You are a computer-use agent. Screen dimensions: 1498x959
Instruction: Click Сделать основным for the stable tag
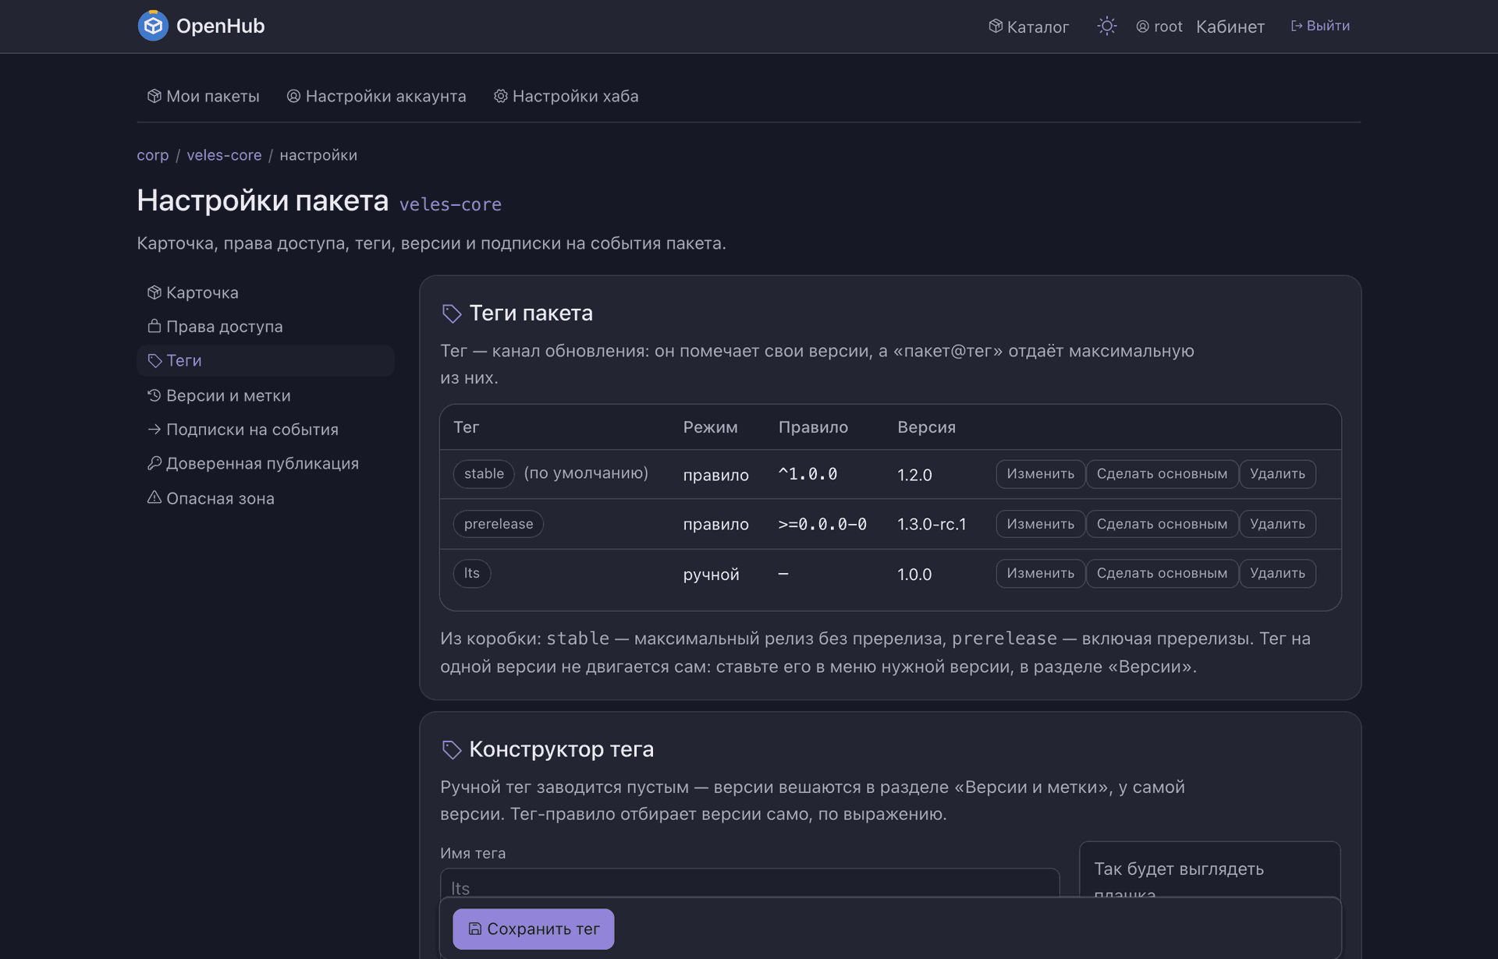(1162, 473)
